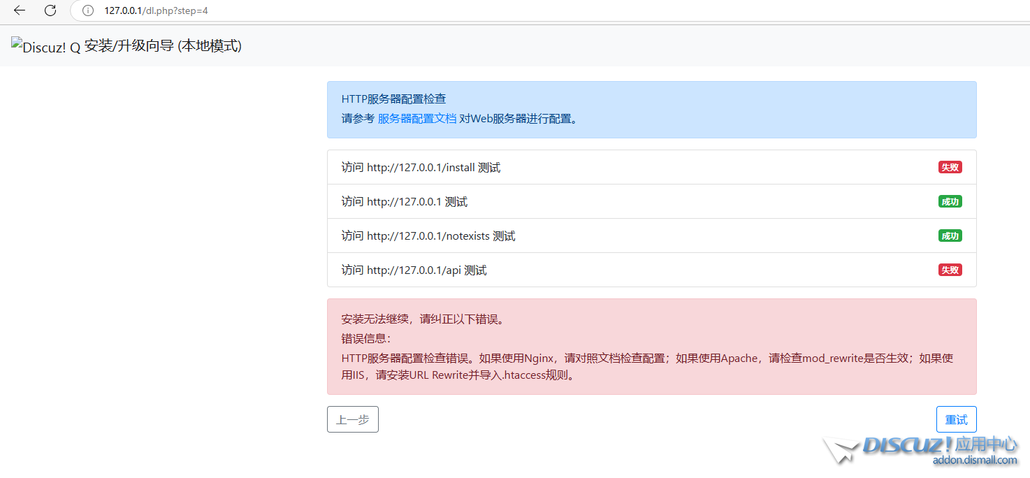Click the red 失败 badge for /install test
Screen dimensions: 1030x478
950,167
